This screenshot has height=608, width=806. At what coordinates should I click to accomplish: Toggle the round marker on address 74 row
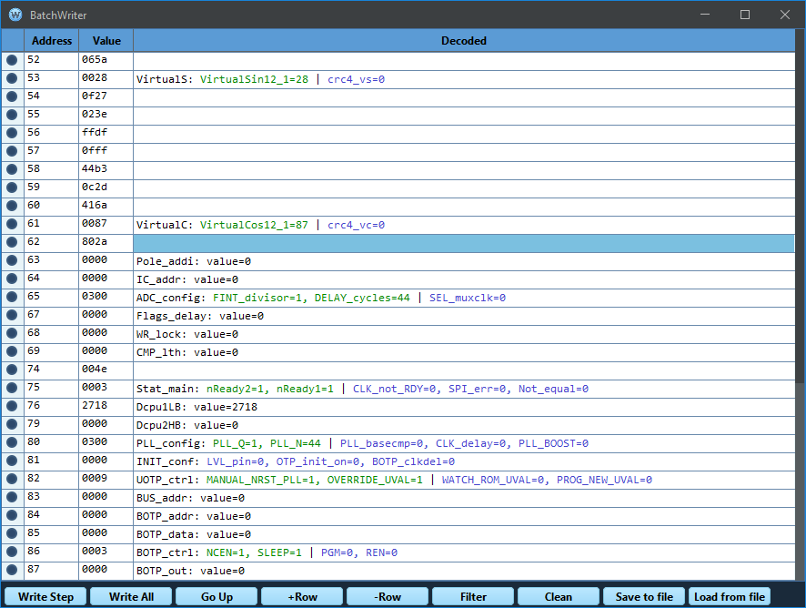12,370
